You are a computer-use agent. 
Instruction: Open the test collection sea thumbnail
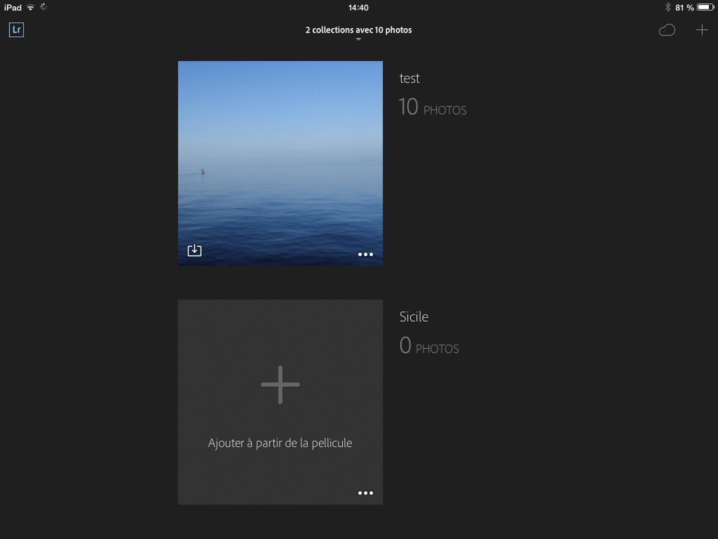click(280, 163)
